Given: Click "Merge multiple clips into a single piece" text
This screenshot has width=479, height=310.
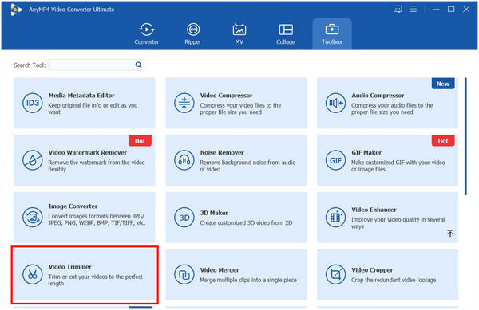Looking at the screenshot, I should 248,280.
